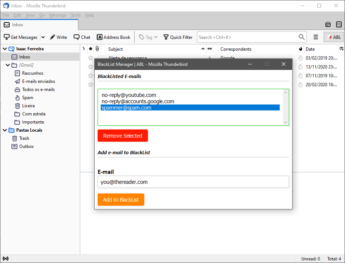Viewport: 345px width, 263px height.
Task: Click the Get Messages toolbar button
Action: [x=21, y=37]
